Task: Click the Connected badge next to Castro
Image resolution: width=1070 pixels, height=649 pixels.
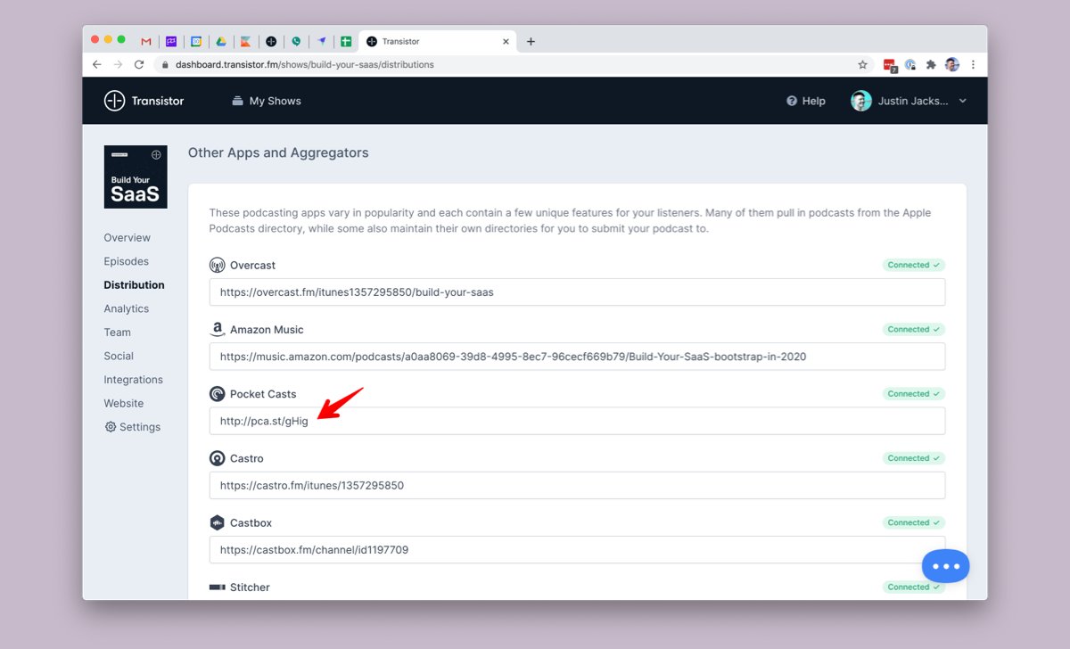Action: click(913, 458)
